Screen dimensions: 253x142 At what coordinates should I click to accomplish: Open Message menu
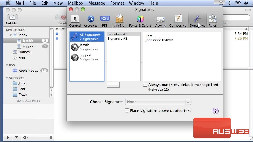coord(97,3)
